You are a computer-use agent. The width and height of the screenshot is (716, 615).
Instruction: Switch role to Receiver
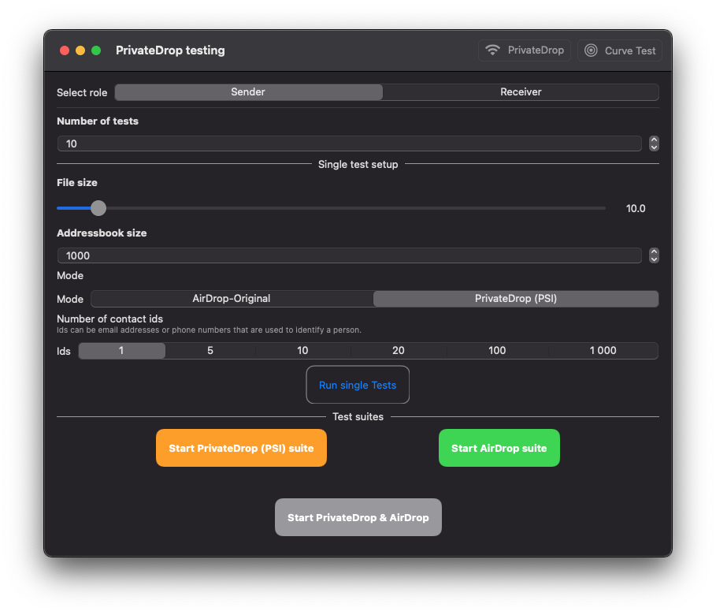521,92
